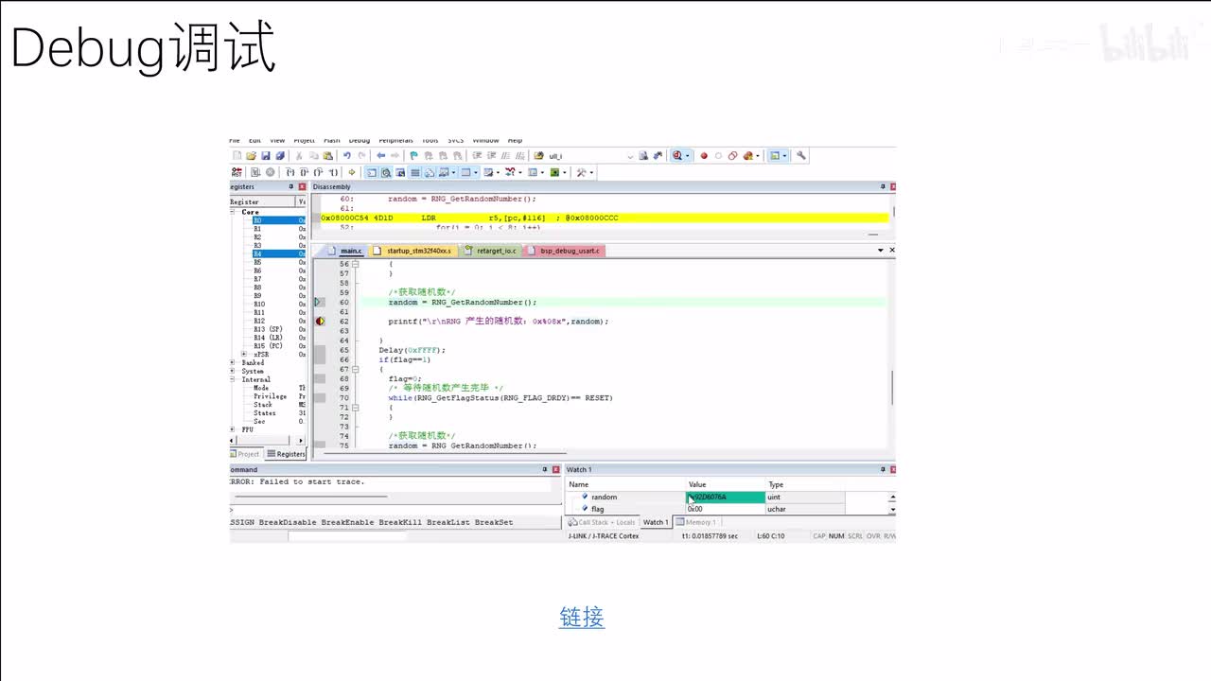1211x681 pixels.
Task: Click the New file toolbar icon
Action: (x=237, y=155)
